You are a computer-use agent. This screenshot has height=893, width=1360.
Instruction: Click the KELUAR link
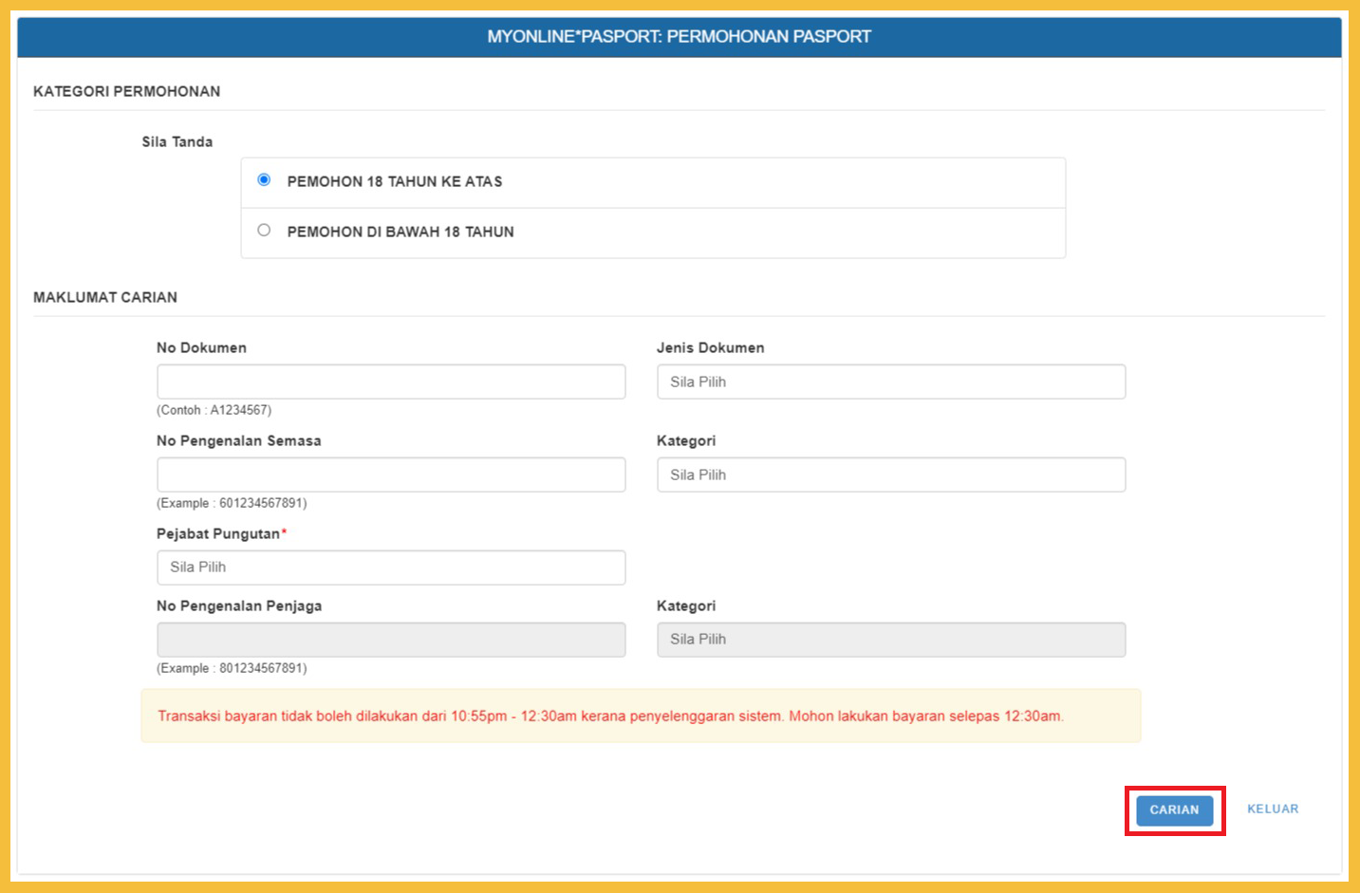pos(1272,809)
